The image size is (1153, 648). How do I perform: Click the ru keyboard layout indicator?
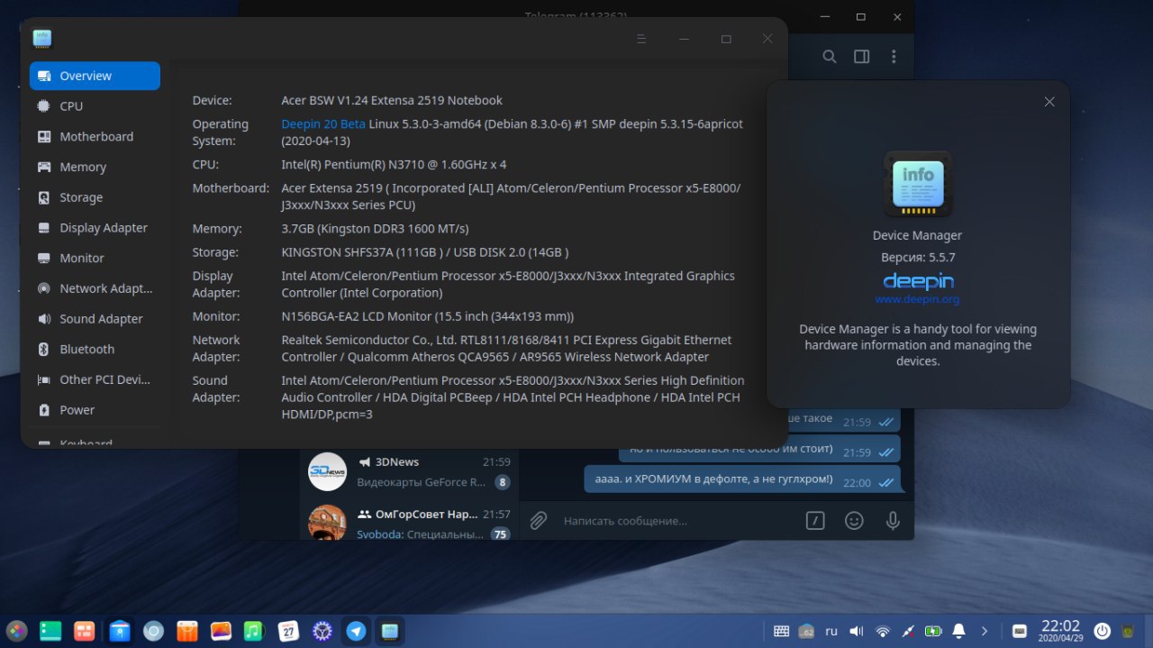[x=831, y=631]
